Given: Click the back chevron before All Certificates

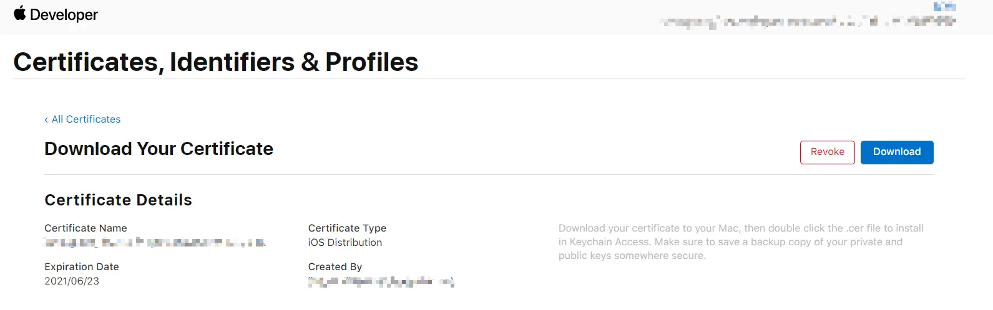Looking at the screenshot, I should coord(46,120).
